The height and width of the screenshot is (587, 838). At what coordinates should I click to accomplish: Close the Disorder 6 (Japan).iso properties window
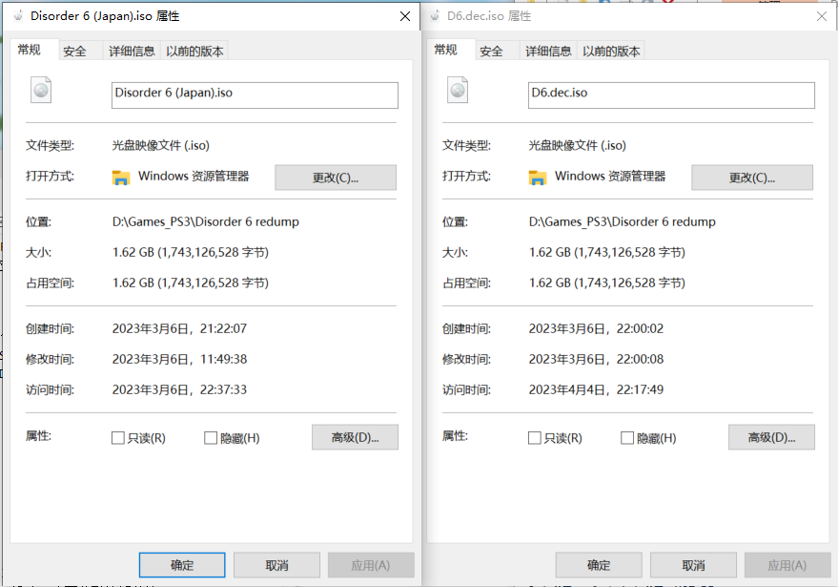(405, 16)
